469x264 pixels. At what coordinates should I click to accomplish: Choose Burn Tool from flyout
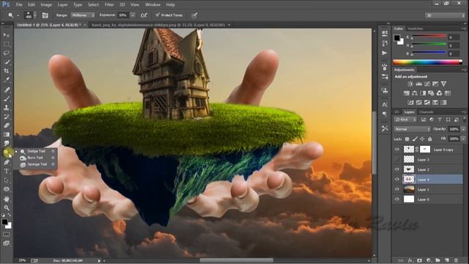click(35, 158)
